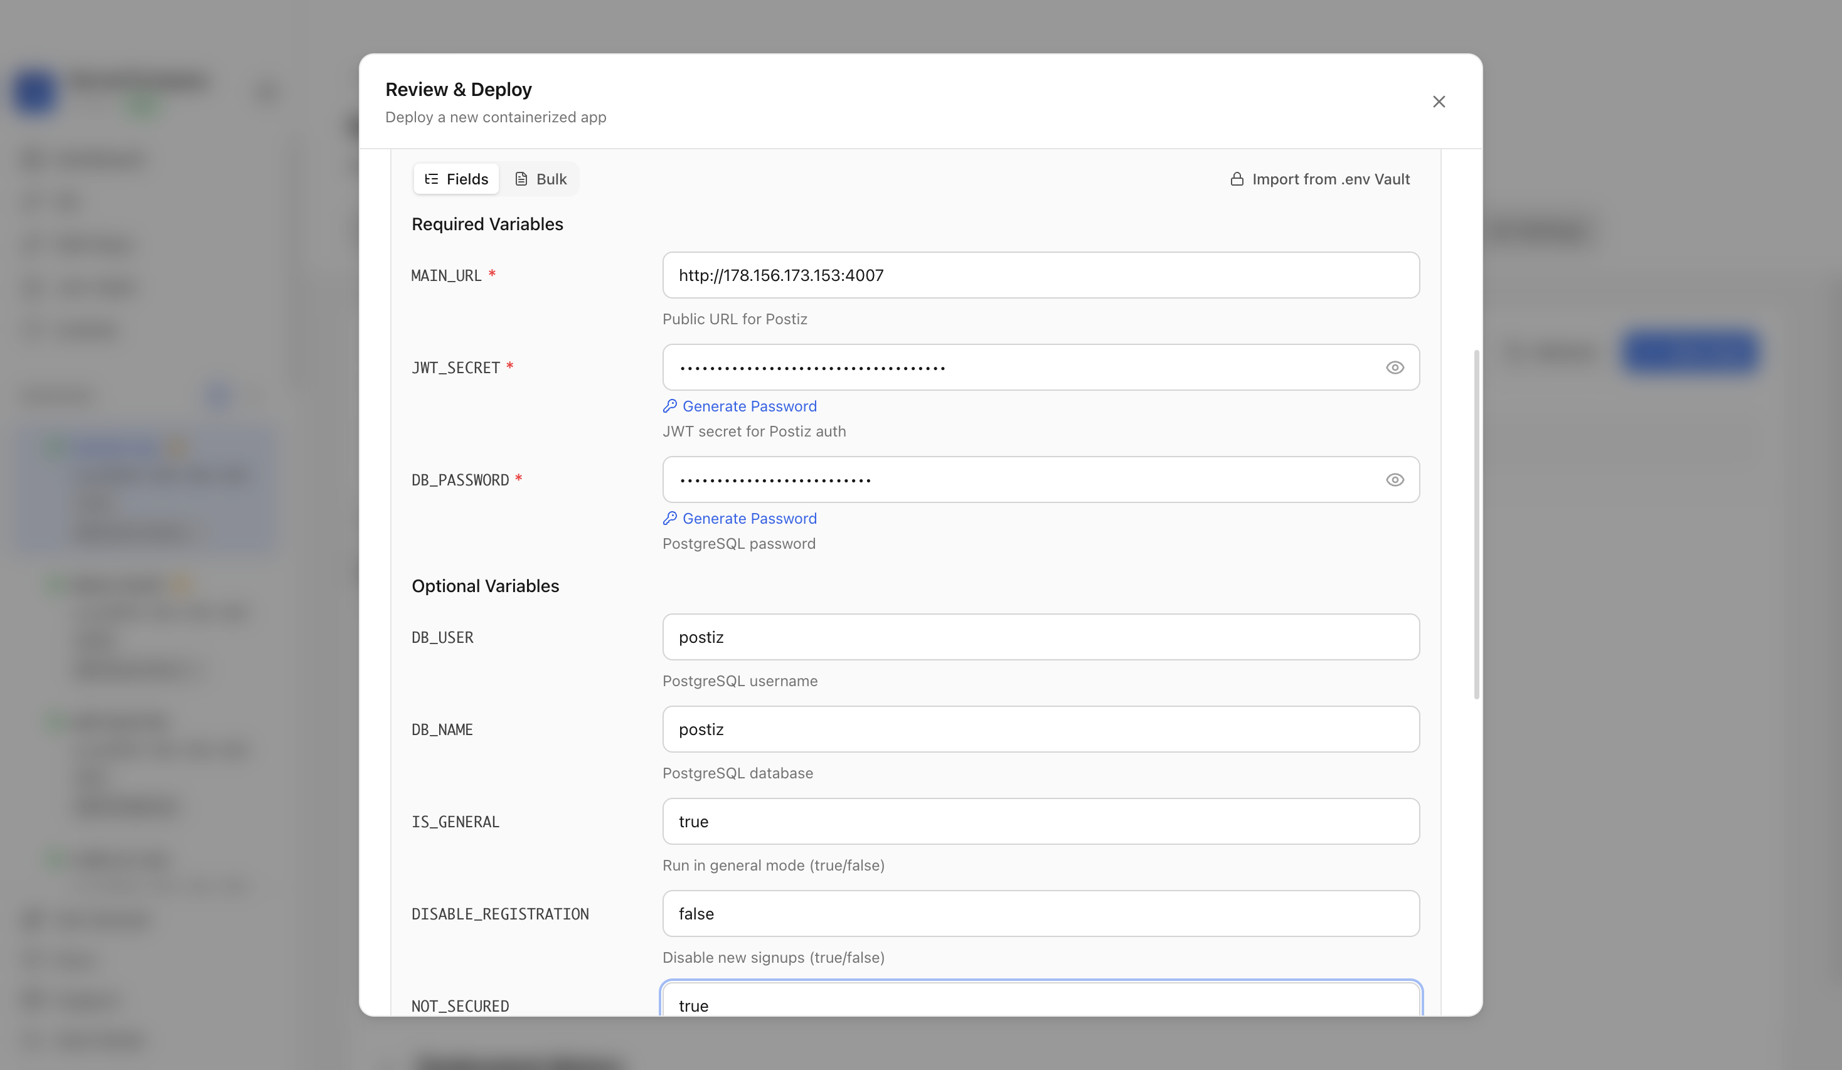Click the NOT_SECURED label

[460, 1005]
